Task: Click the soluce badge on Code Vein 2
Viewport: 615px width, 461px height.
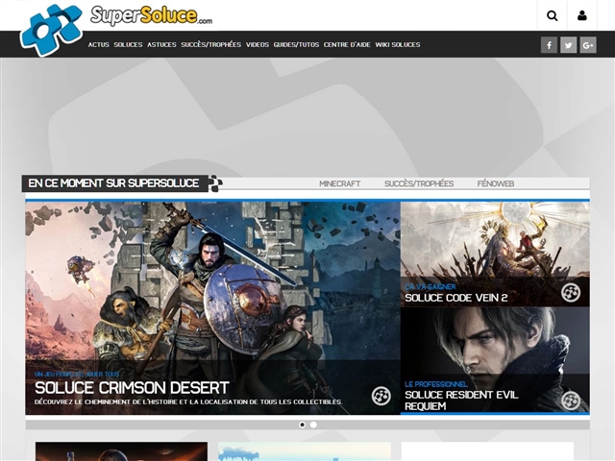Action: [571, 292]
